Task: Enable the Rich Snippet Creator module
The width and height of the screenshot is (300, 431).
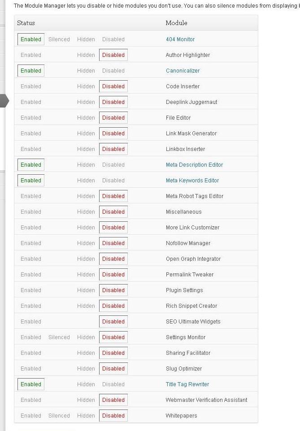Action: tap(31, 306)
